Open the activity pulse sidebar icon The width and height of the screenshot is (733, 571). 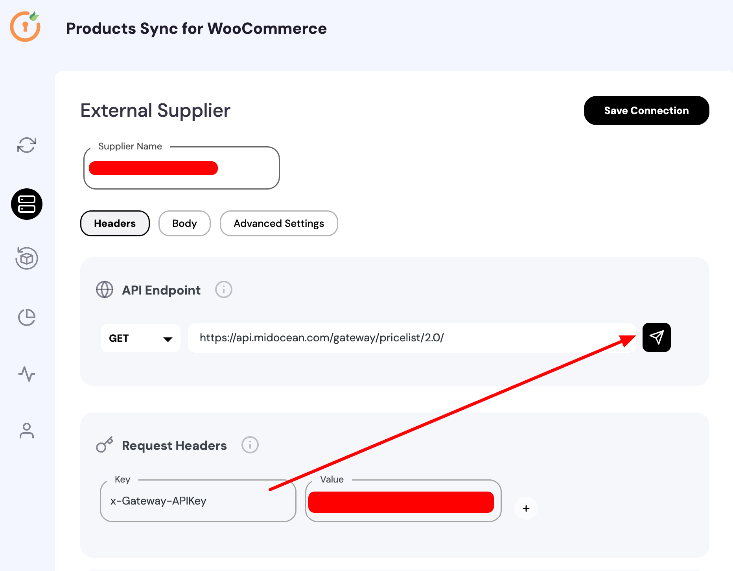point(27,374)
